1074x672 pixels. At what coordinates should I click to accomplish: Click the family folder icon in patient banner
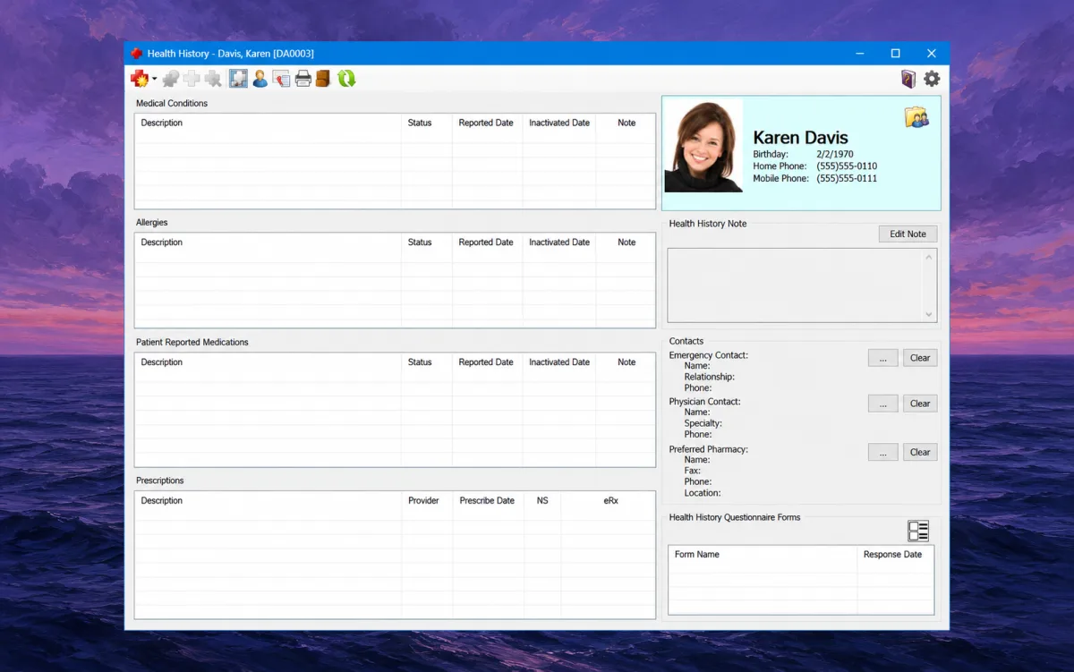click(x=916, y=117)
